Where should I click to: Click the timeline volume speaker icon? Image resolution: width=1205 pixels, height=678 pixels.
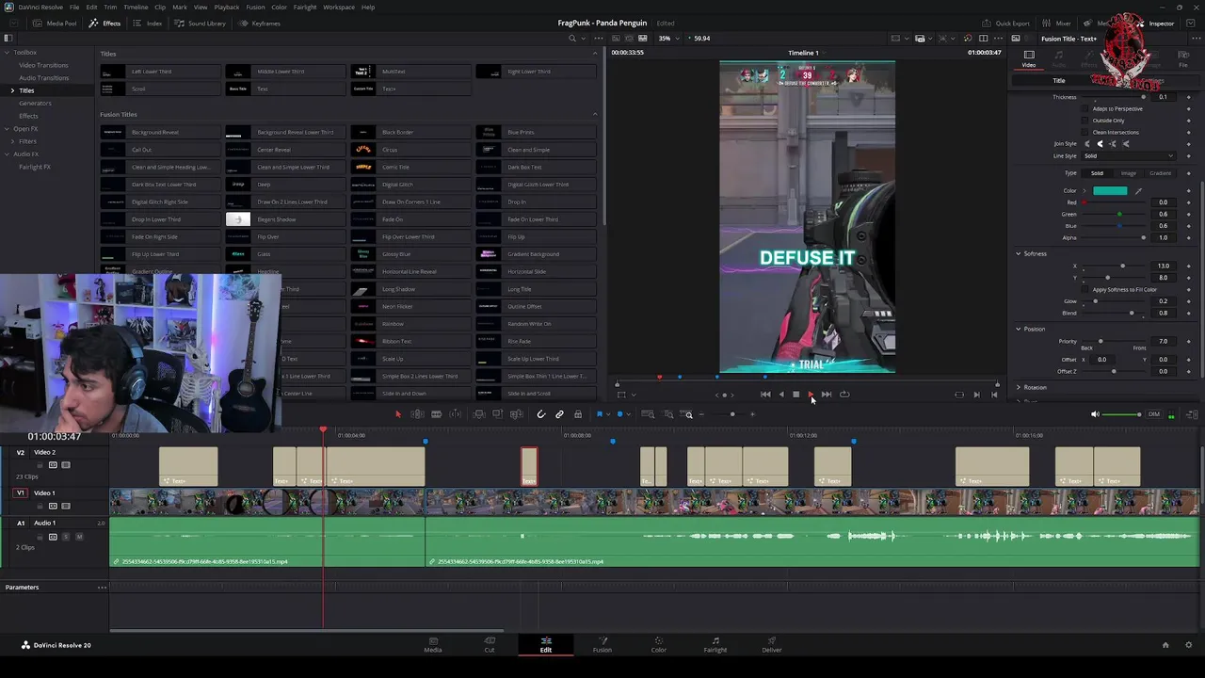pos(1094,414)
